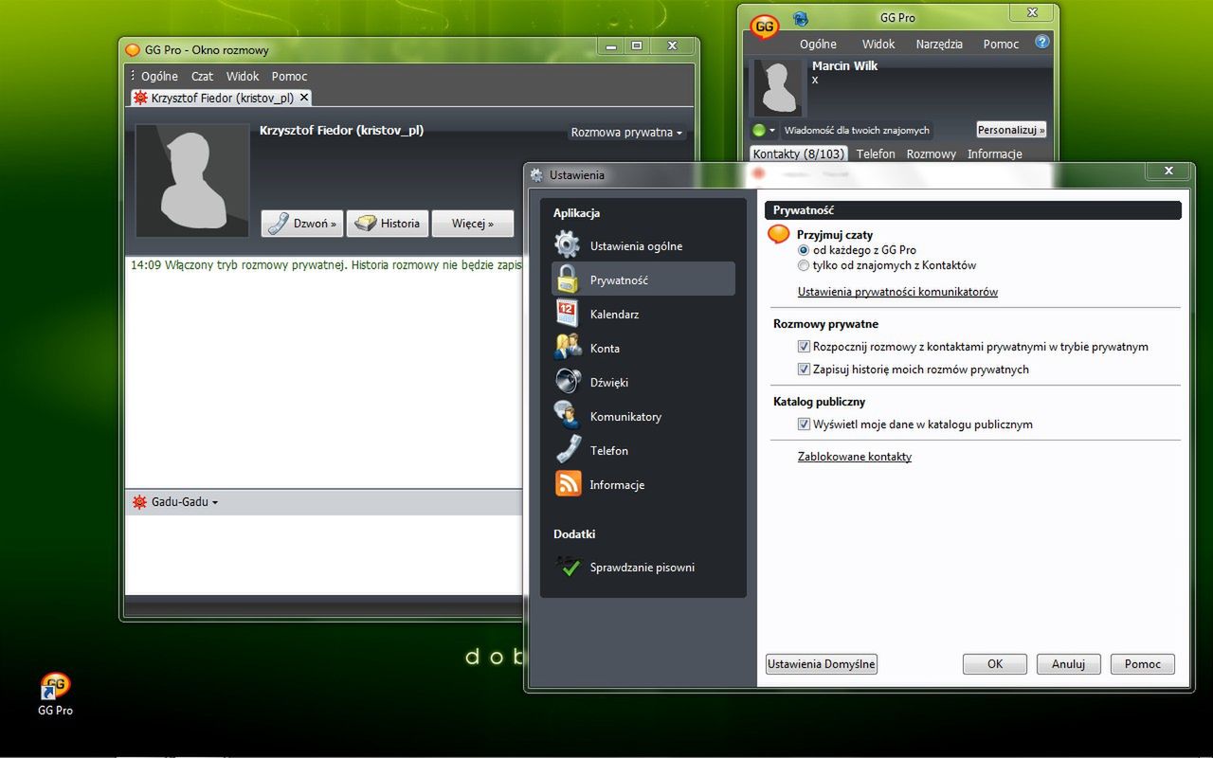This screenshot has width=1213, height=758.
Task: Open Czat menu in conversation window
Action: (203, 76)
